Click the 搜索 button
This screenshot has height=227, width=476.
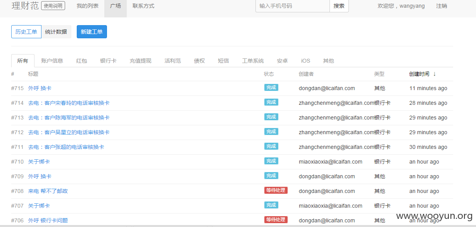(339, 6)
